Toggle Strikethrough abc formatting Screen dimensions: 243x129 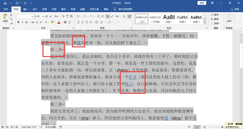point(33,22)
